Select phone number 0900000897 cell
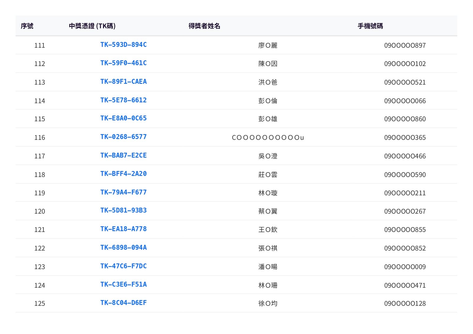The width and height of the screenshot is (473, 334). [x=405, y=45]
